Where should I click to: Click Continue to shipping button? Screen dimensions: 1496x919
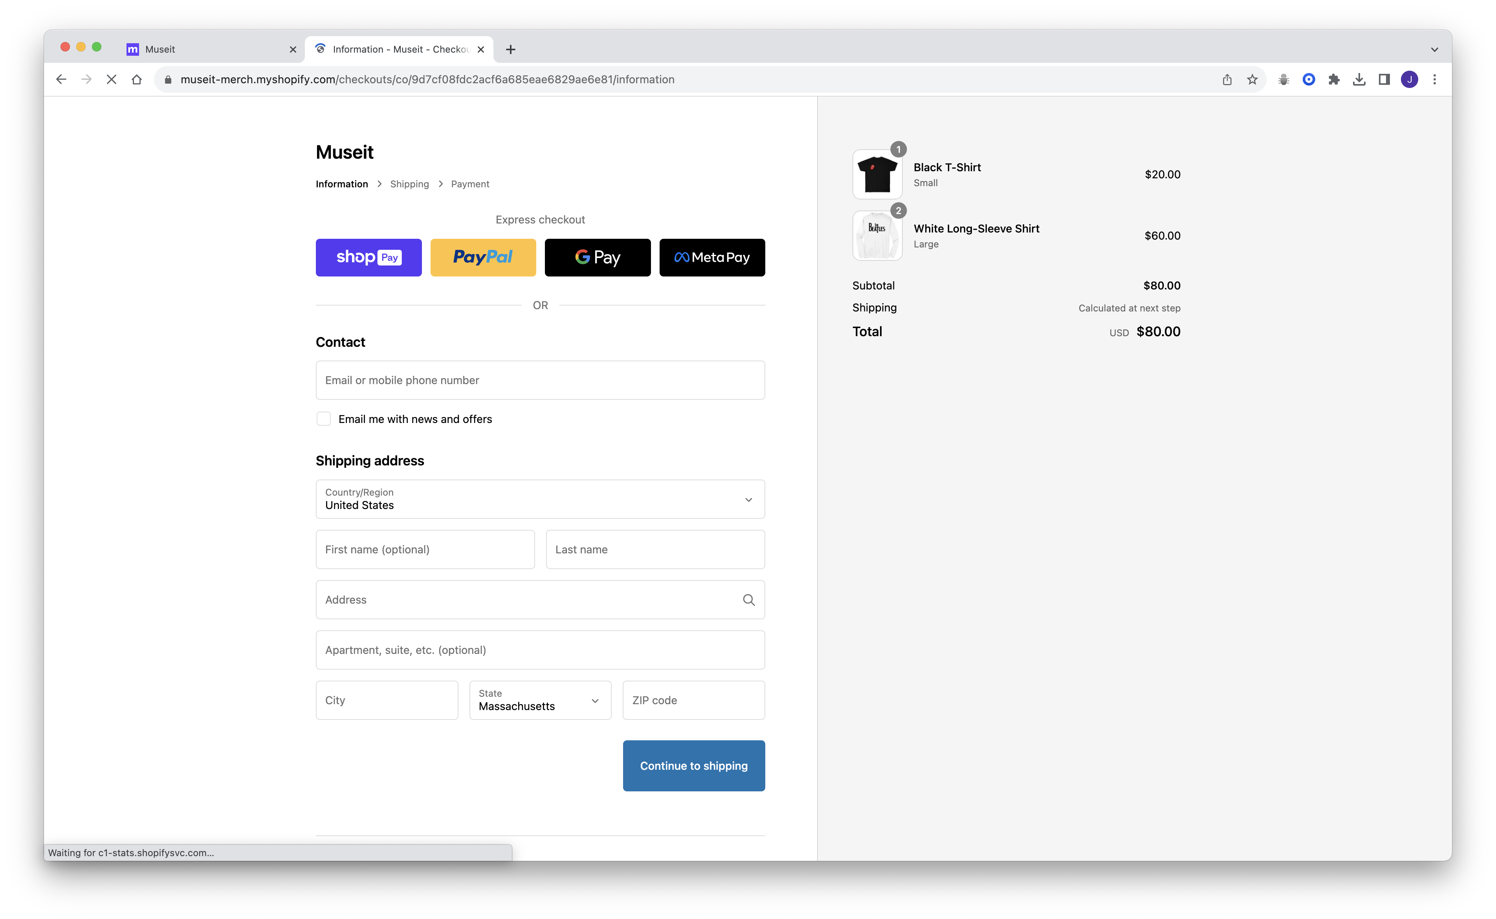pos(694,766)
